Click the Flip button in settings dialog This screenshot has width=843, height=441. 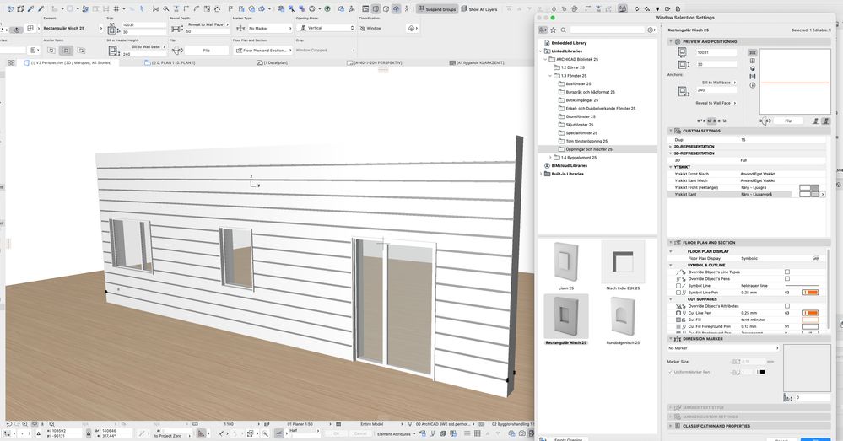click(x=788, y=121)
